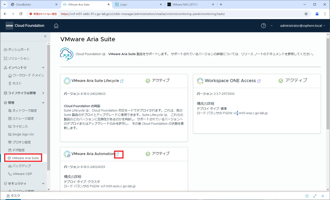Click the VMware Aria Automation product icon
The height and width of the screenshot is (200, 330).
67,154
